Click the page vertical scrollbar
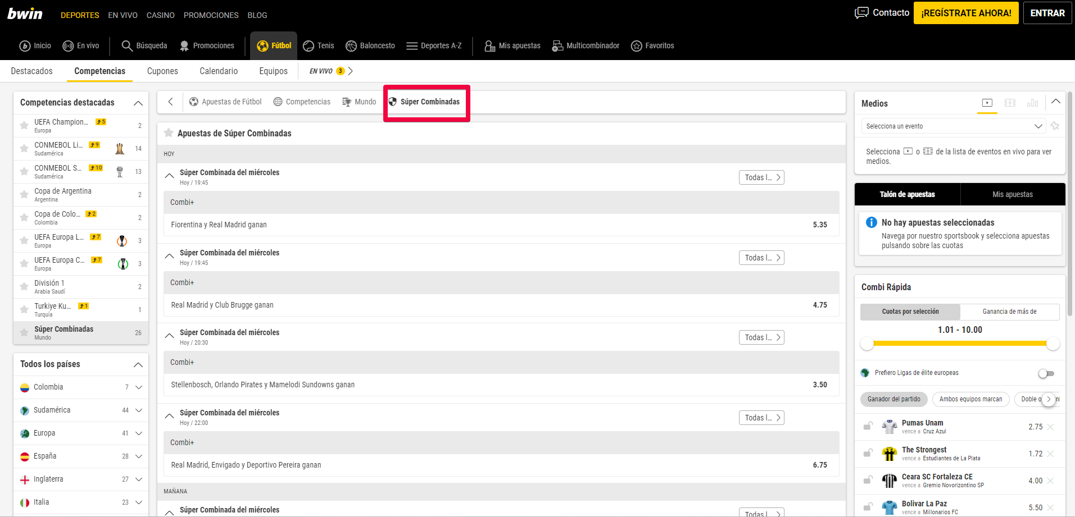This screenshot has height=517, width=1075. click(x=1071, y=203)
